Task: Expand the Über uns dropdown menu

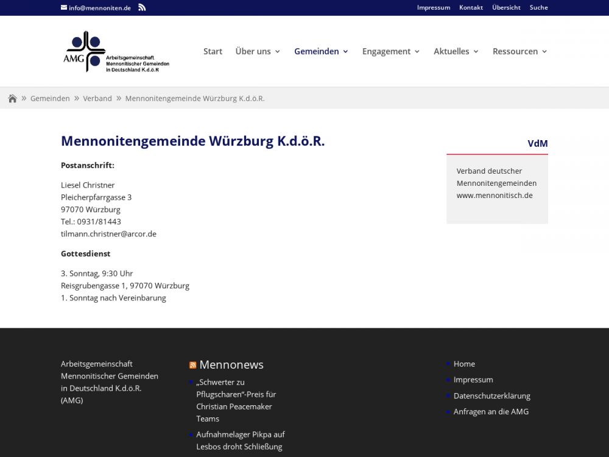Action: (x=258, y=52)
